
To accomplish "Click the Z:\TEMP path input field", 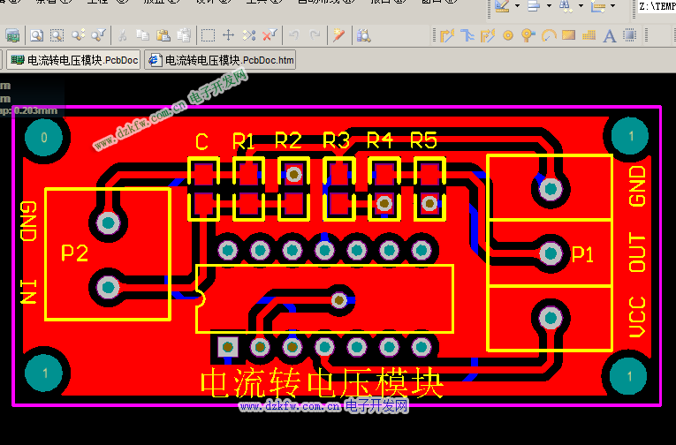I will point(655,6).
